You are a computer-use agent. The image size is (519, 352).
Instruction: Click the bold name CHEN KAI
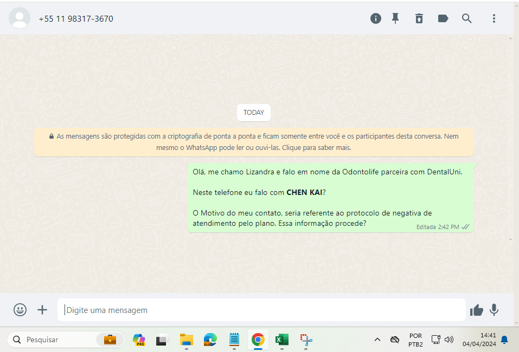click(x=304, y=192)
